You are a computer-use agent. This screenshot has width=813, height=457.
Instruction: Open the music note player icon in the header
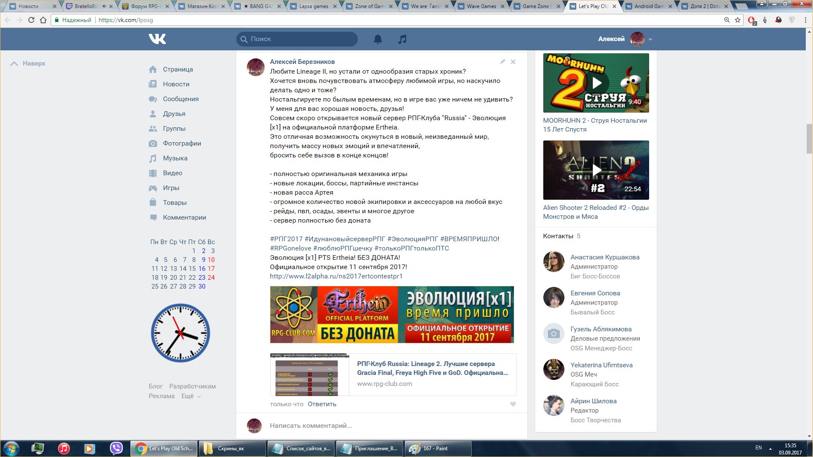402,39
